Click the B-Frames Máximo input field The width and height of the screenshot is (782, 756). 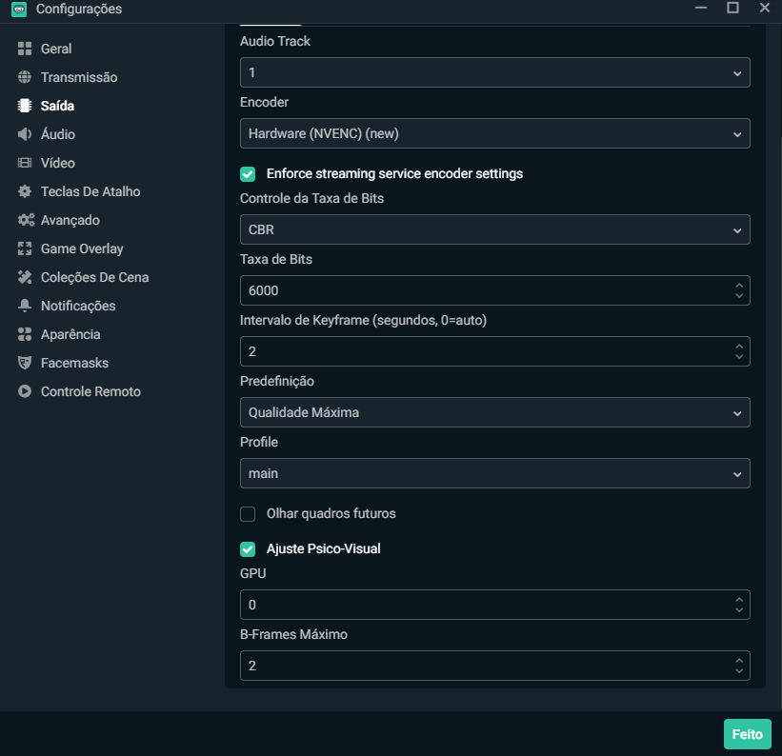(x=494, y=666)
